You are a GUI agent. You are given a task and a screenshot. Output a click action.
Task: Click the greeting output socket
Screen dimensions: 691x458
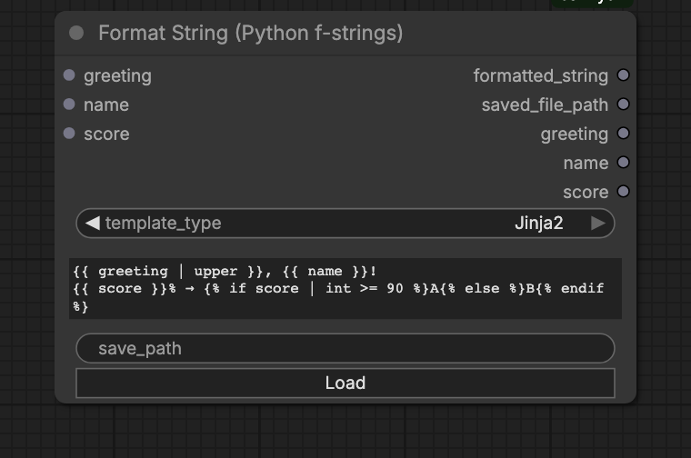623,134
